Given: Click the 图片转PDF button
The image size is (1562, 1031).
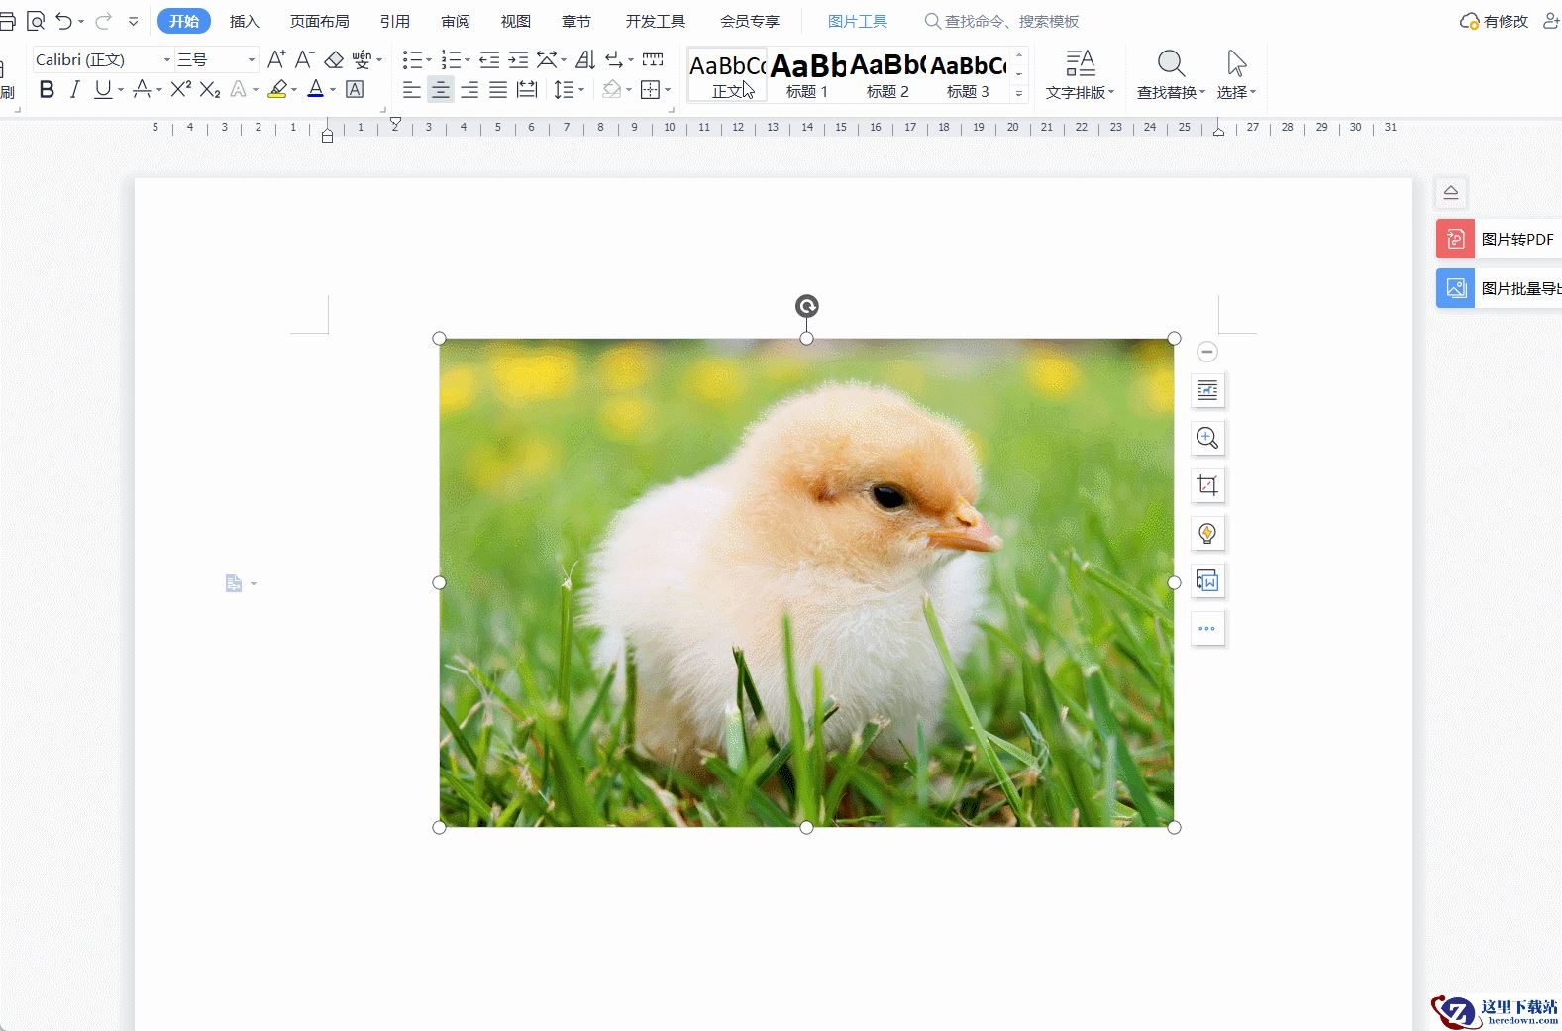Looking at the screenshot, I should tap(1499, 239).
